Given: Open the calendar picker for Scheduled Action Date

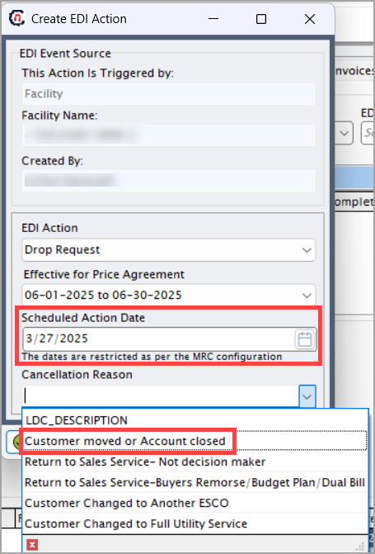Looking at the screenshot, I should [x=304, y=339].
